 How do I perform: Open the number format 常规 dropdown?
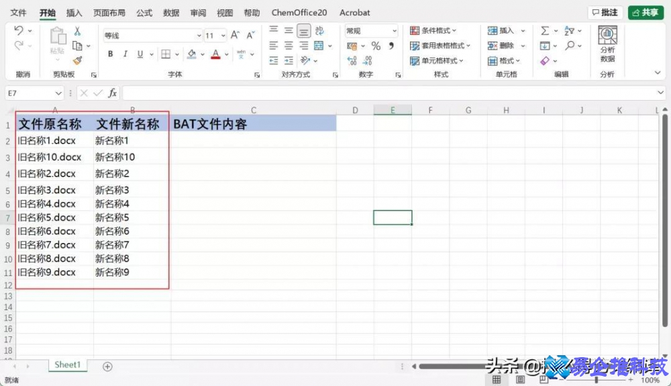pyautogui.click(x=394, y=30)
